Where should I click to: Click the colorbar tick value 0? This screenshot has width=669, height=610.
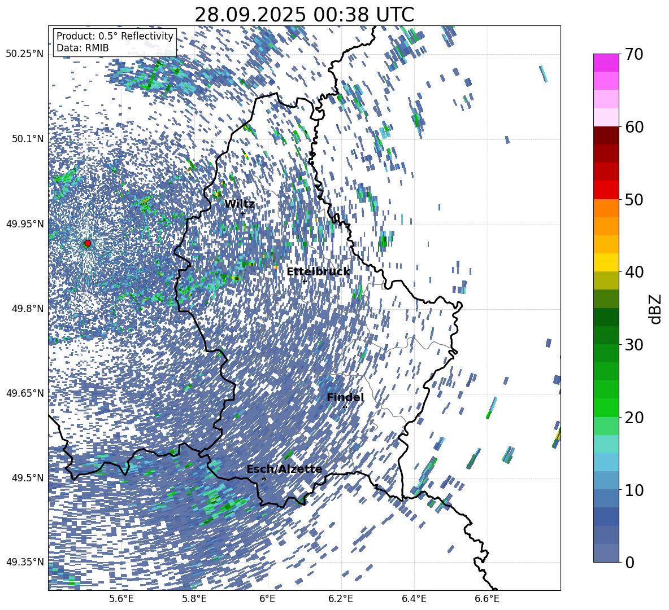[629, 562]
